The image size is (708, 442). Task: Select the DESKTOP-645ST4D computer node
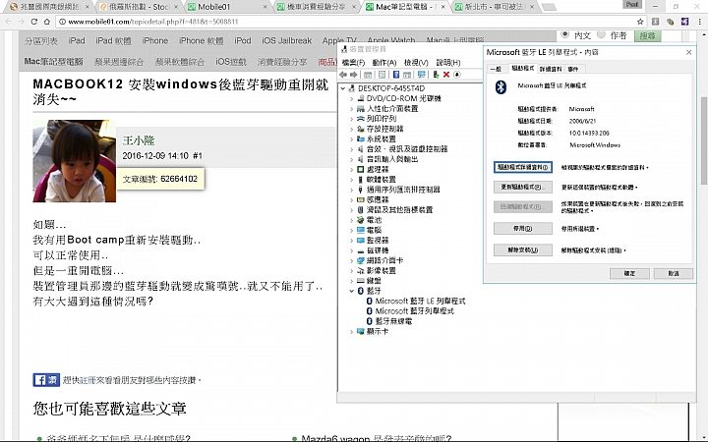click(x=391, y=88)
